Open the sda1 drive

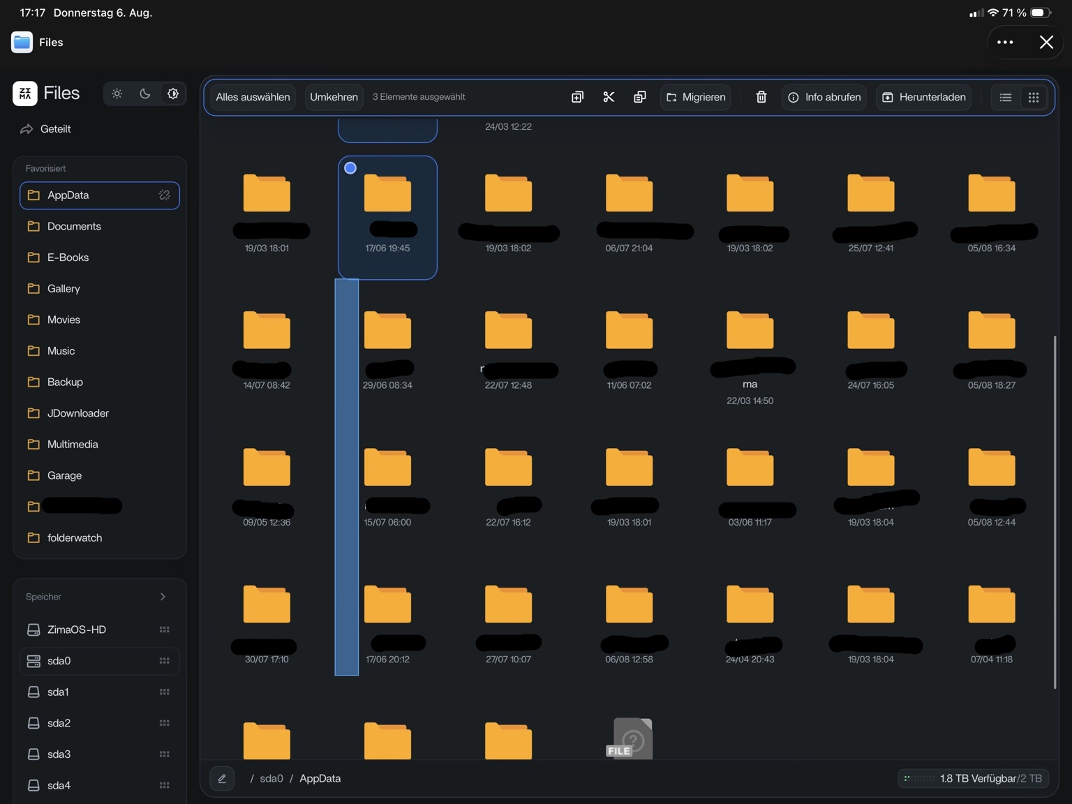[x=100, y=692]
